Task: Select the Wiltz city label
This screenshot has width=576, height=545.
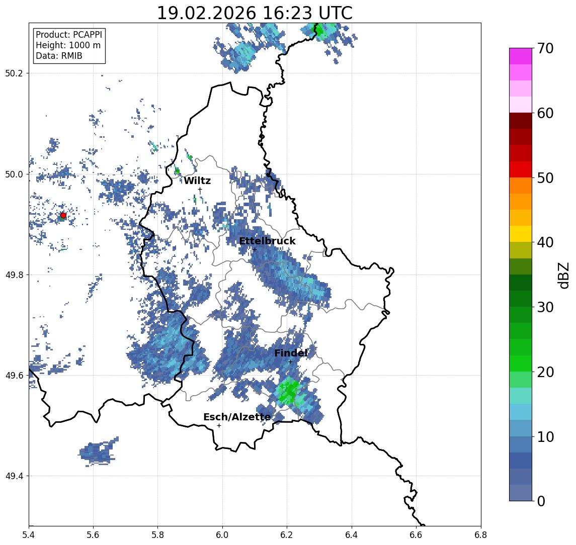Action: pos(197,180)
